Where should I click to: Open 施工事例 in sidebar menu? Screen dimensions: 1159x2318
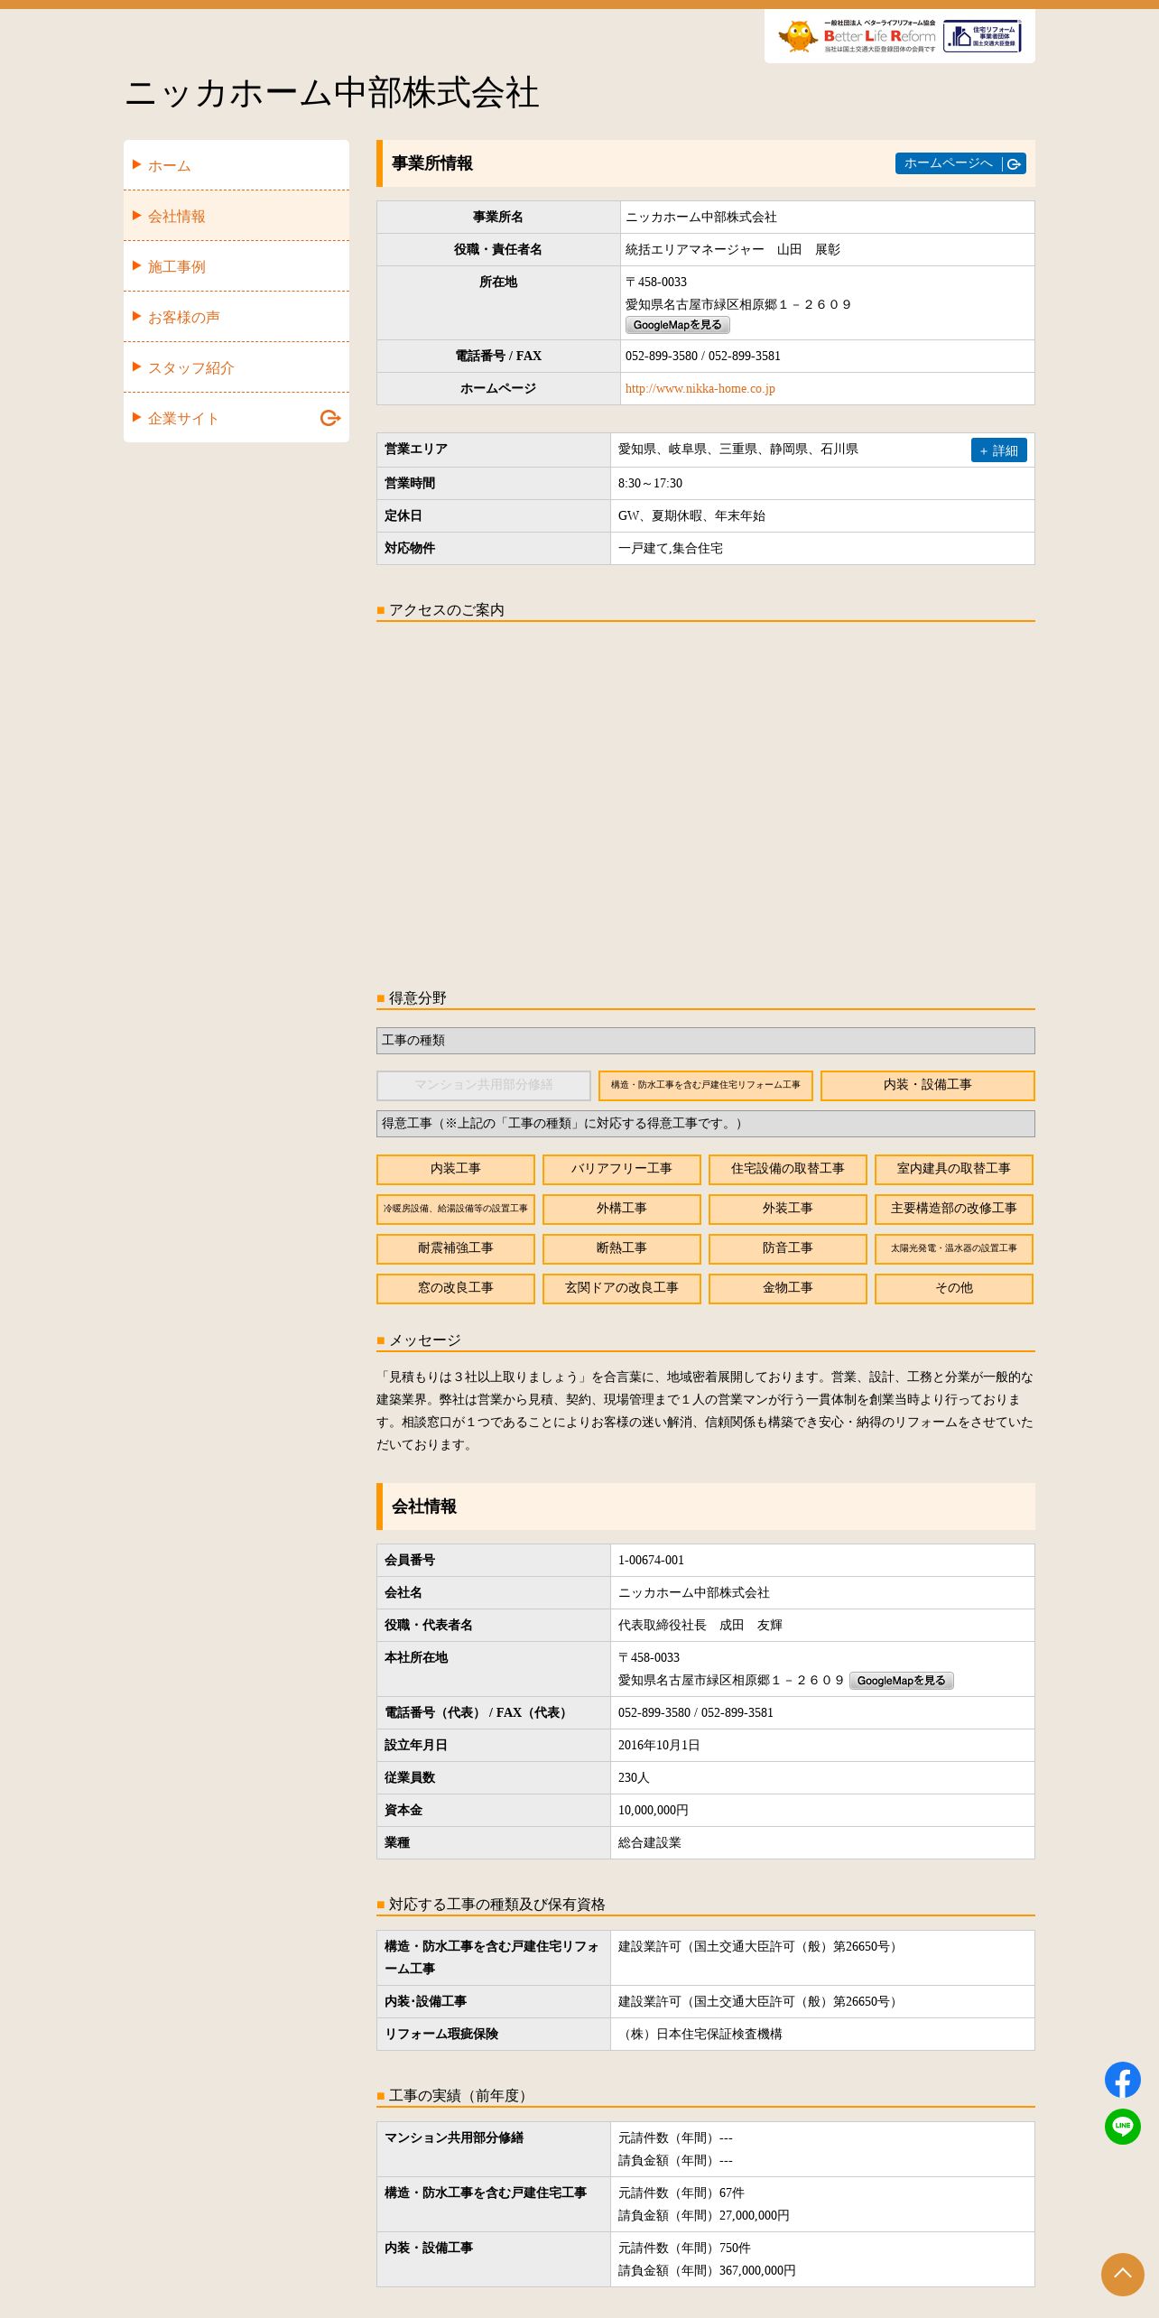click(236, 266)
